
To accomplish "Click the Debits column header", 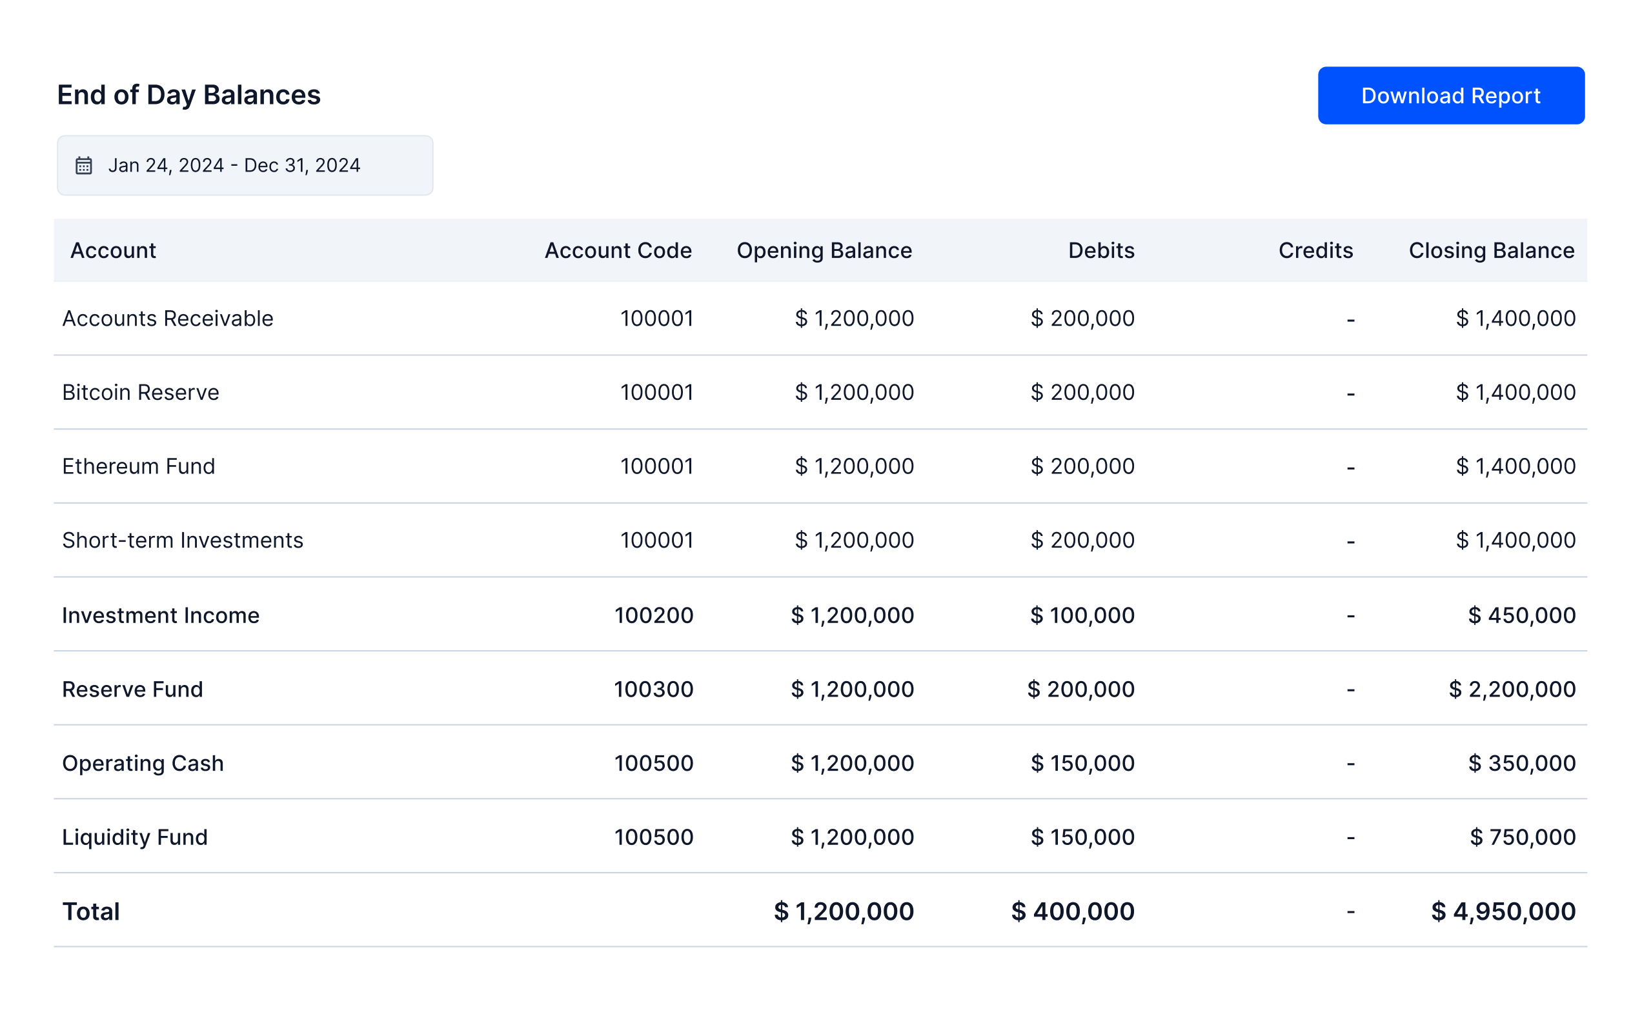I will click(1101, 250).
